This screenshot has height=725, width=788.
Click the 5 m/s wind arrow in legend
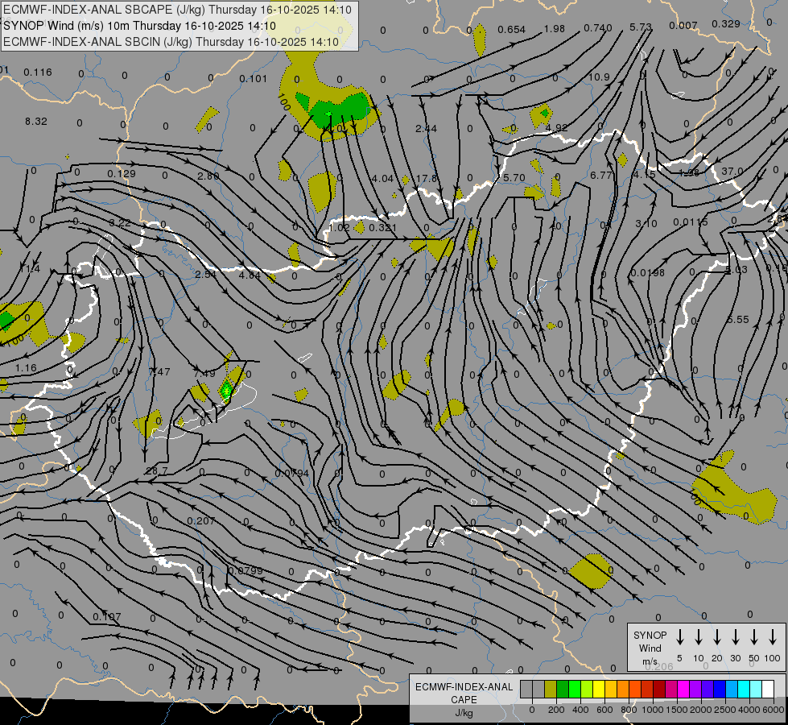point(680,637)
